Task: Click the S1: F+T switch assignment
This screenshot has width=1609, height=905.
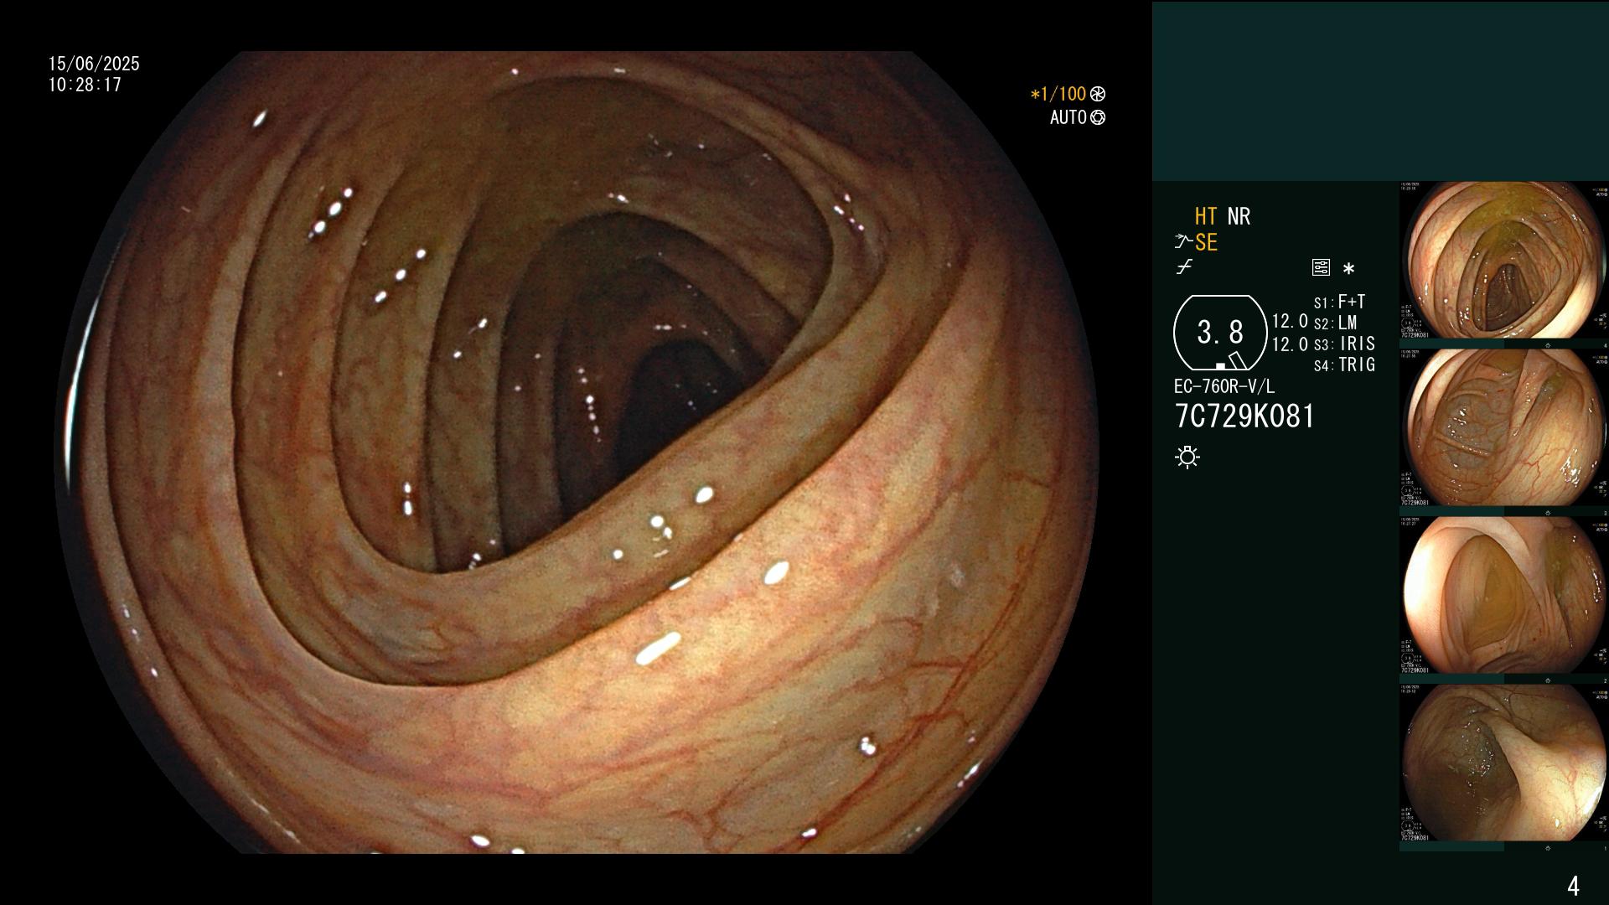Action: (1339, 302)
